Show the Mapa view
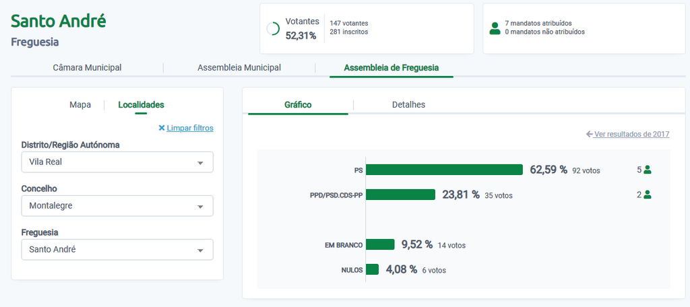690x307 pixels. tap(80, 104)
